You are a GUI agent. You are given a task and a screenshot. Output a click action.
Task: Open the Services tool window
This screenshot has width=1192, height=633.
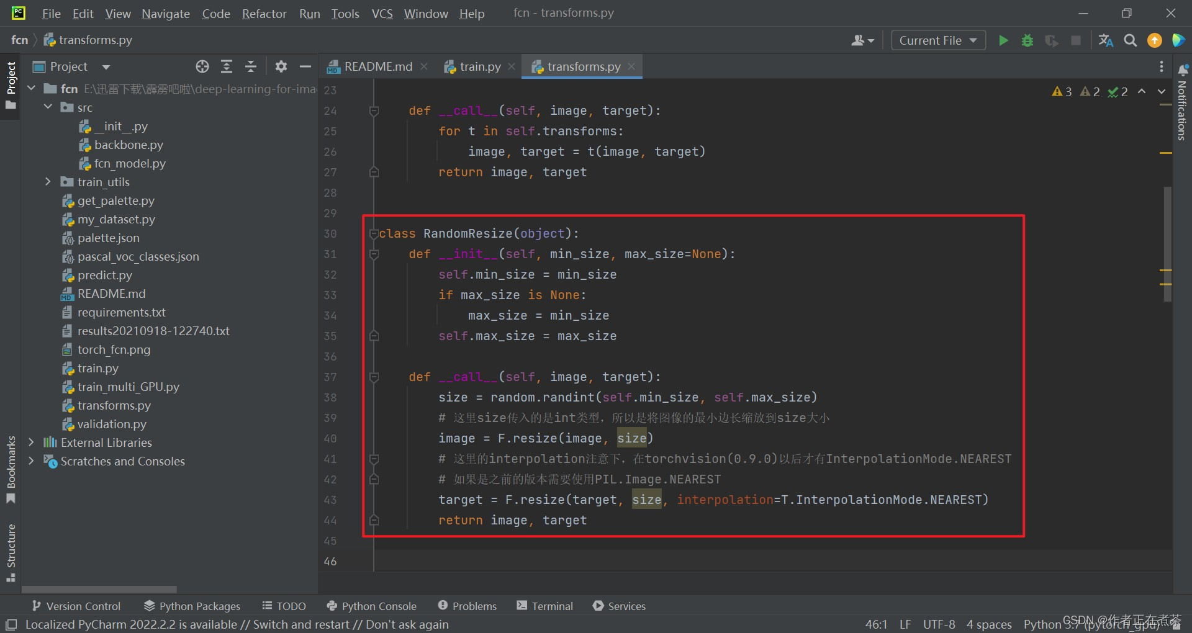(620, 606)
